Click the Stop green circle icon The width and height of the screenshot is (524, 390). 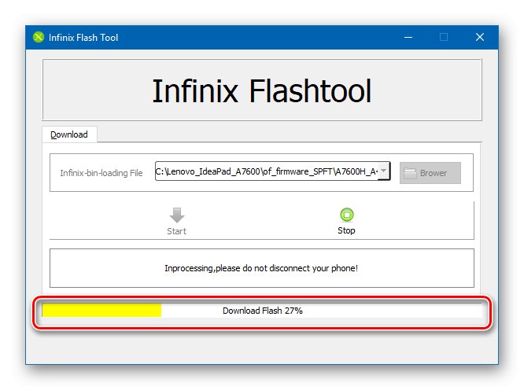click(x=346, y=215)
